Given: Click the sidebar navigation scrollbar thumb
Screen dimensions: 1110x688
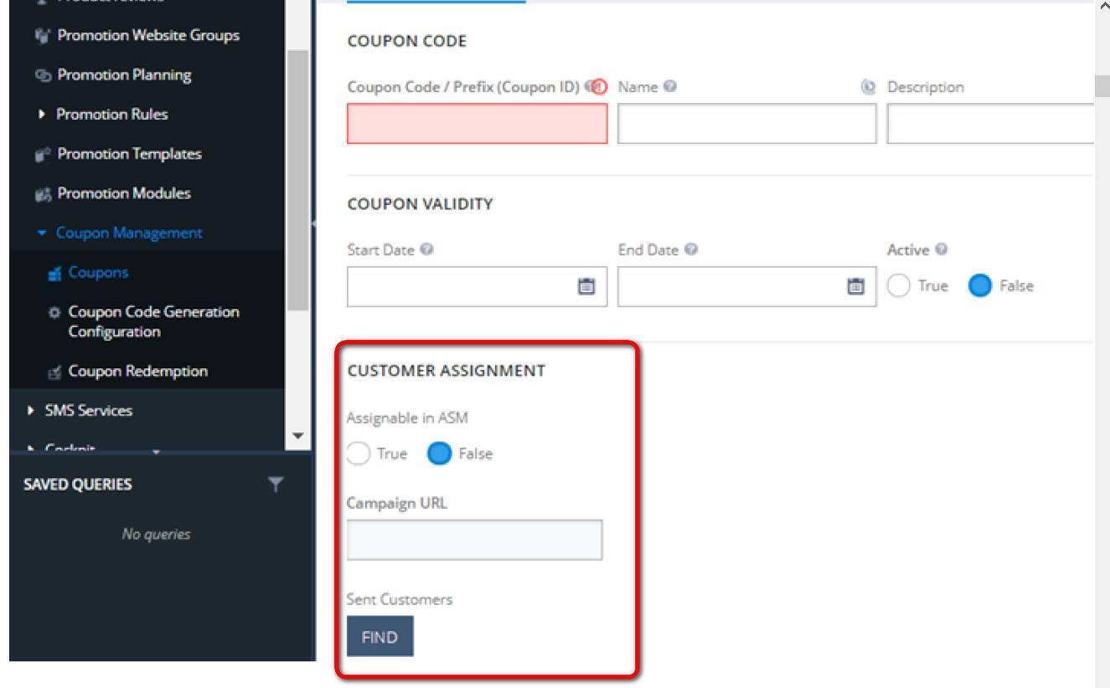Looking at the screenshot, I should pos(297,181).
